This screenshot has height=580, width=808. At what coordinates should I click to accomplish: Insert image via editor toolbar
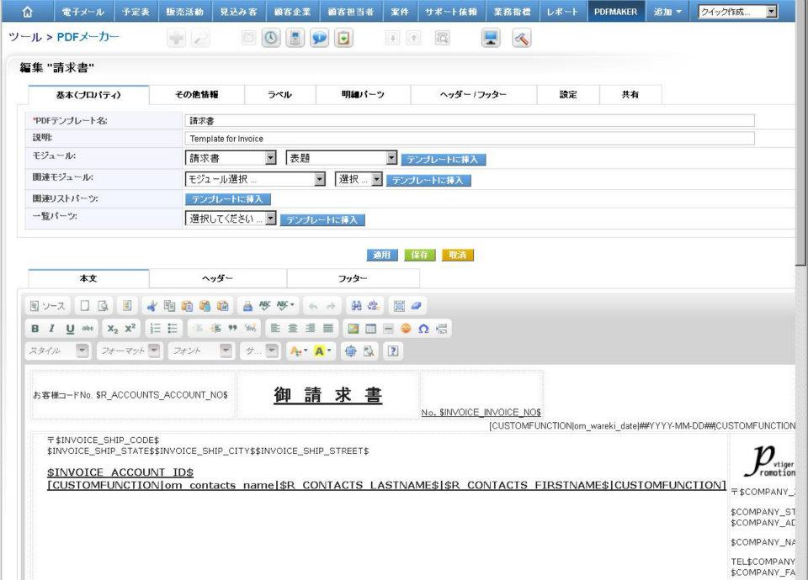tap(353, 329)
